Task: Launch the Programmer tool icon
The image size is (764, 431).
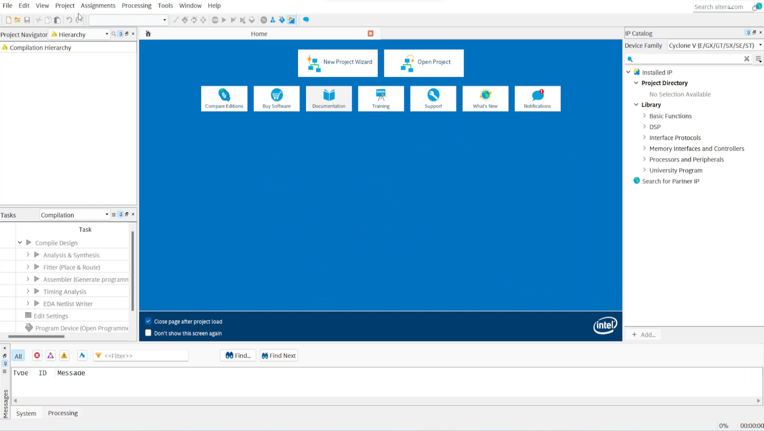Action: (x=282, y=20)
